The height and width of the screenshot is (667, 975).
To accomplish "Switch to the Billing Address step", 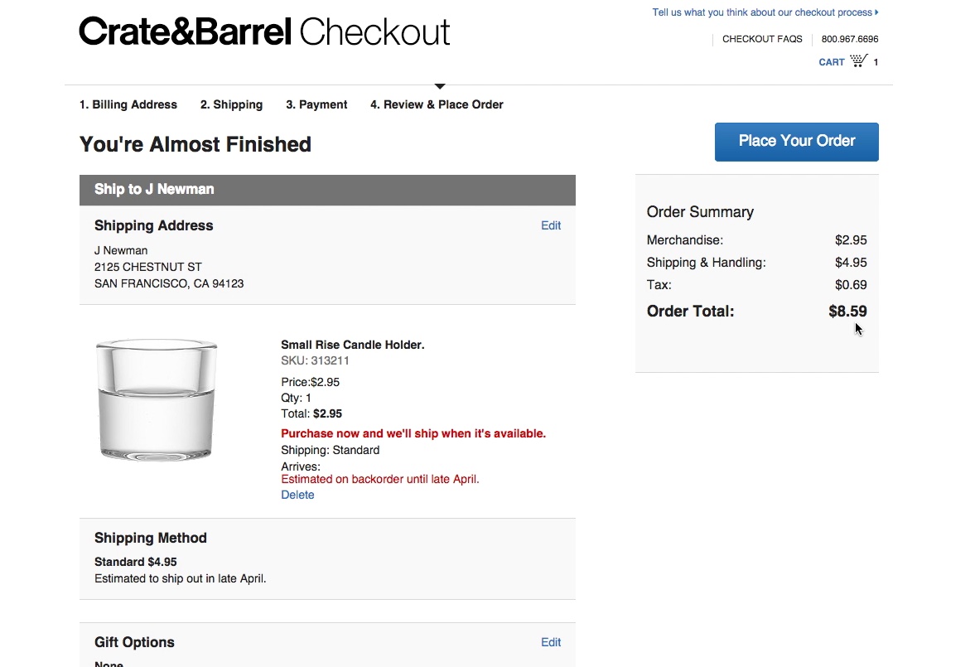I will coord(128,104).
